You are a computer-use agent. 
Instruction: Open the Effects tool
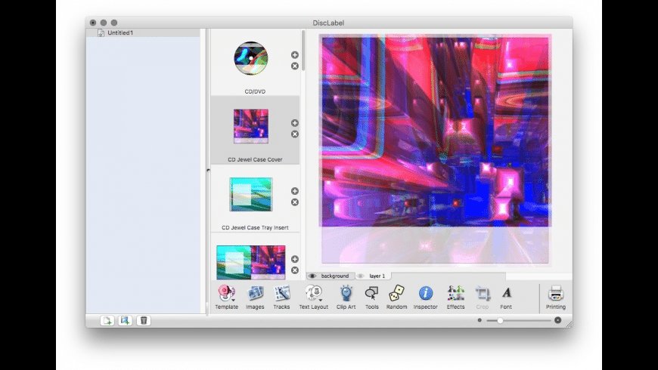(455, 294)
